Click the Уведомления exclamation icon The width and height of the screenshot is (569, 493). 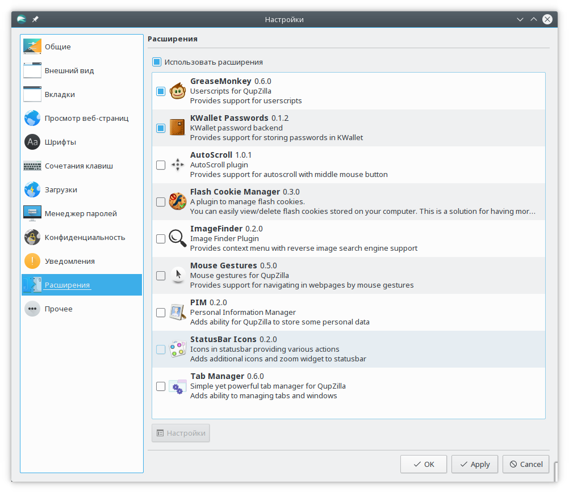point(32,261)
